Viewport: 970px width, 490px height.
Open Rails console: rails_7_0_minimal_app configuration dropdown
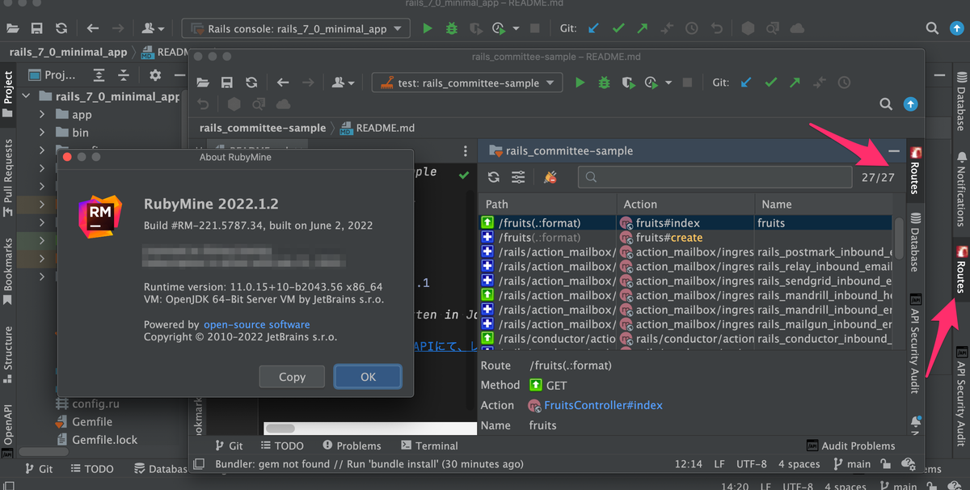295,28
